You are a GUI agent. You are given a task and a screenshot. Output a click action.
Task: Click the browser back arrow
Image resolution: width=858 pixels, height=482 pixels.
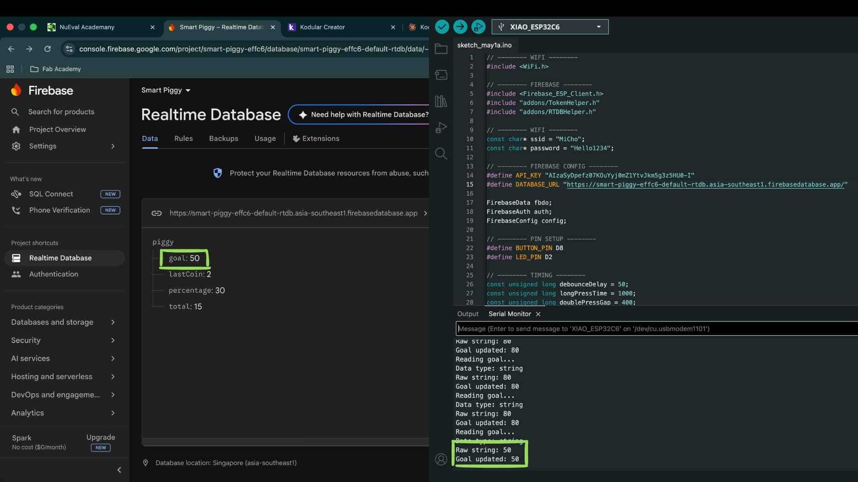coord(11,49)
